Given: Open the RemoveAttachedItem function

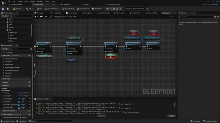Looking at the screenshot, I should [12, 70].
